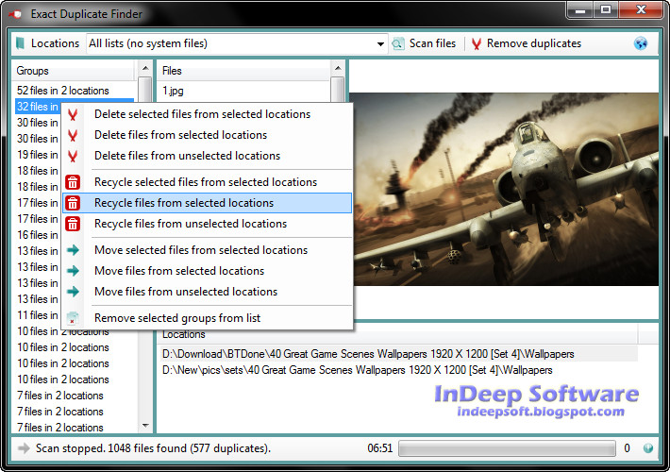
Task: Click trash icon beside Recycle files from selected locations
Action: coord(73,203)
